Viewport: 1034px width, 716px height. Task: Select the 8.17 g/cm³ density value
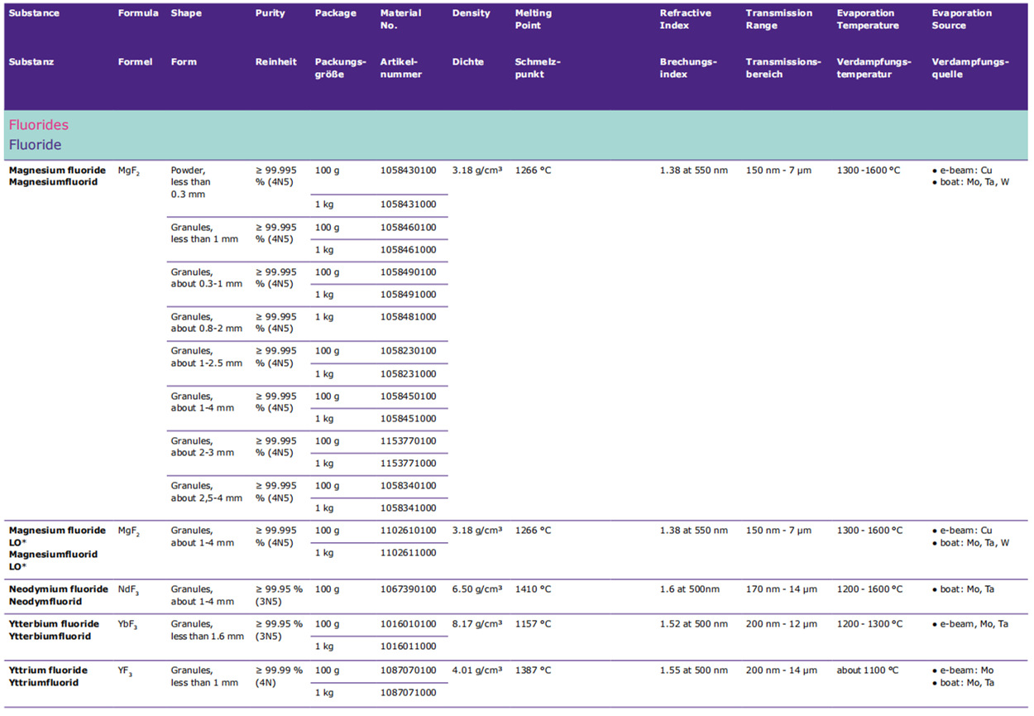(x=477, y=624)
